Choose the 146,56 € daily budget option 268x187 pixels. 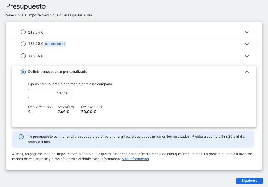[23, 56]
